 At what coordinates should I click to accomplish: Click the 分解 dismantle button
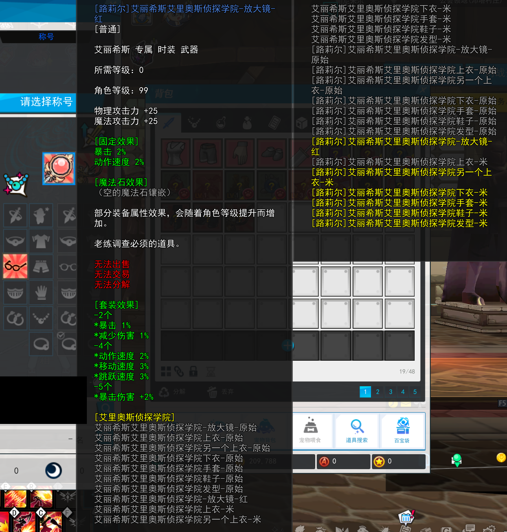172,392
